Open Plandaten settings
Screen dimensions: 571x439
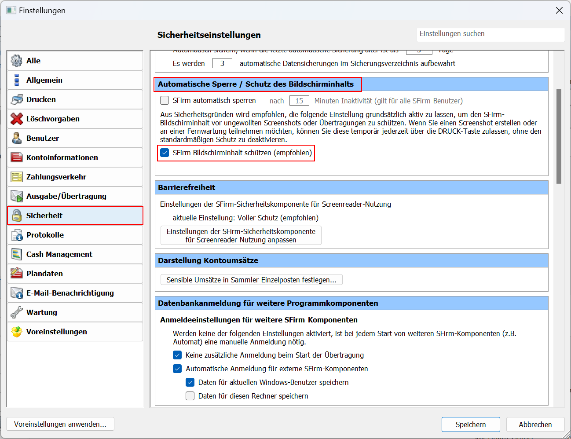pos(75,274)
